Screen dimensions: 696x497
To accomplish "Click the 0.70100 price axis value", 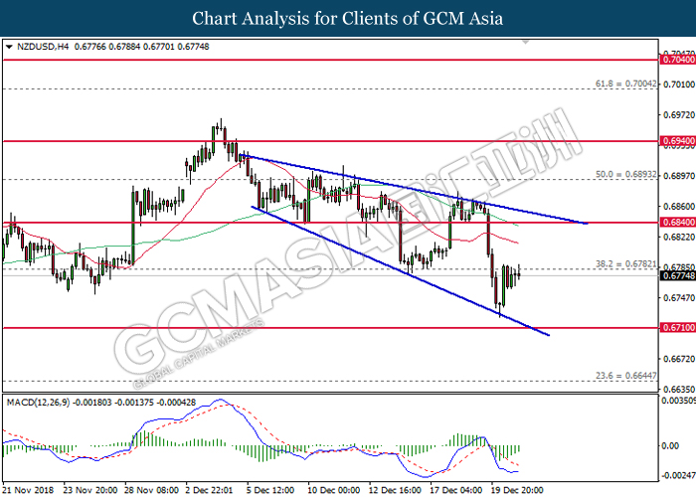I will coord(679,84).
